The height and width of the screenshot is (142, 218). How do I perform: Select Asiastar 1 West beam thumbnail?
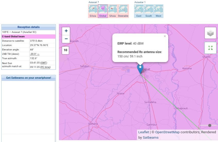(x=158, y=11)
